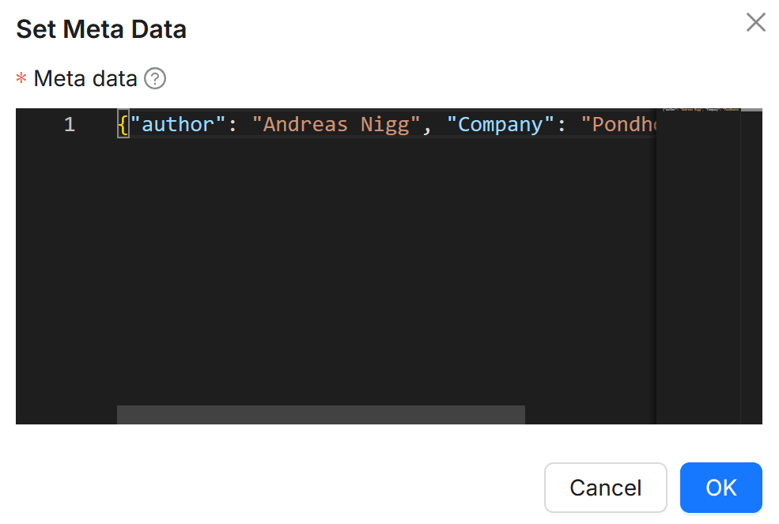This screenshot has width=779, height=524.
Task: Click the red required asterisk marker
Action: tap(20, 79)
